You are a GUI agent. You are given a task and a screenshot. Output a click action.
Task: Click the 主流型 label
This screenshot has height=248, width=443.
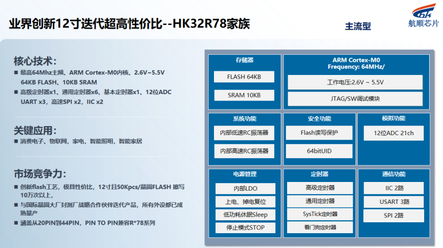(x=358, y=26)
